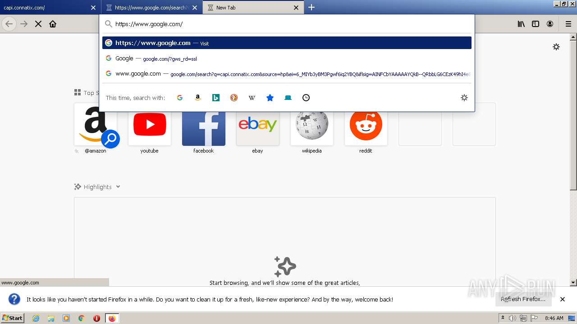Search open tabs using the tab icon

[x=288, y=98]
